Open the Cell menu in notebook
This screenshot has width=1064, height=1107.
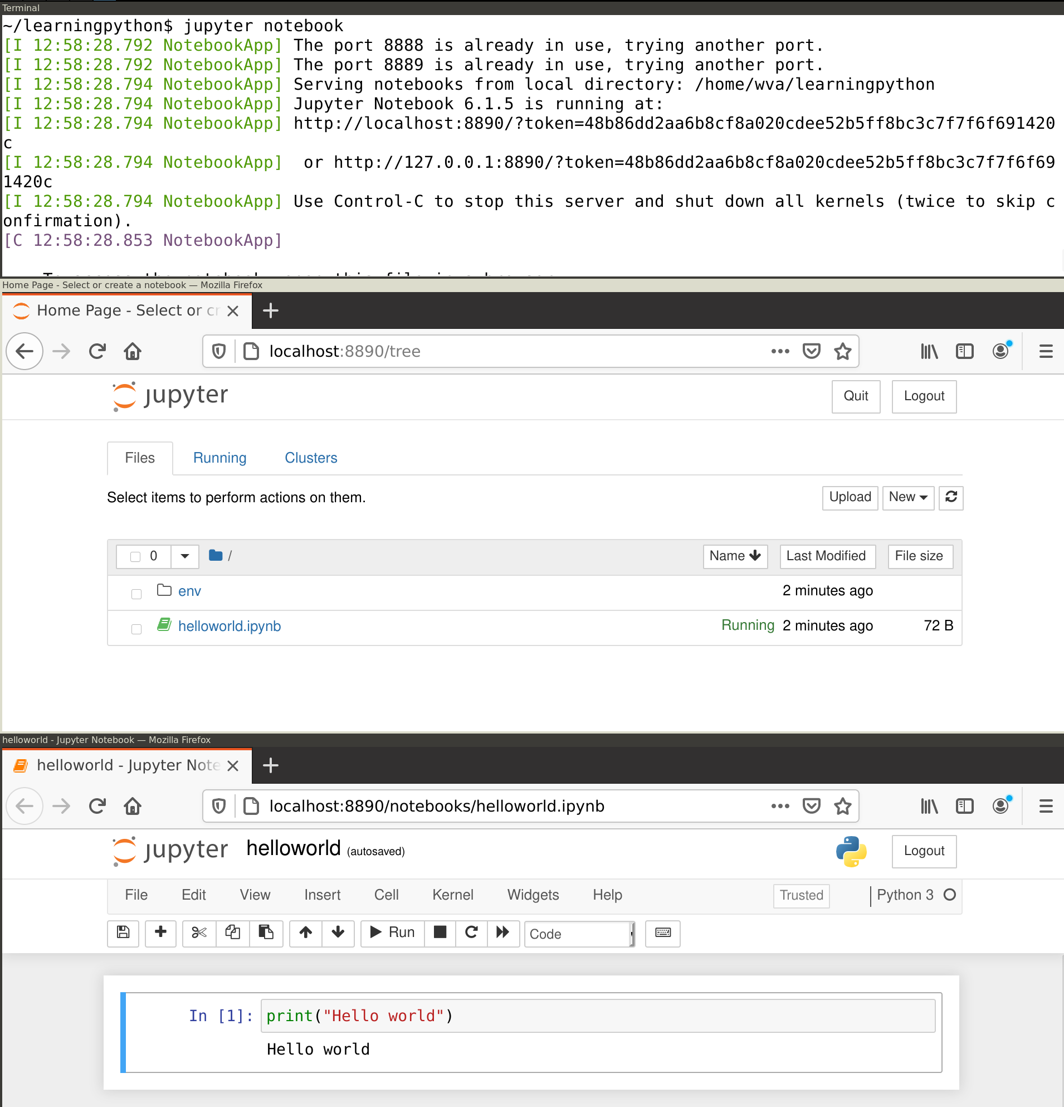point(386,895)
